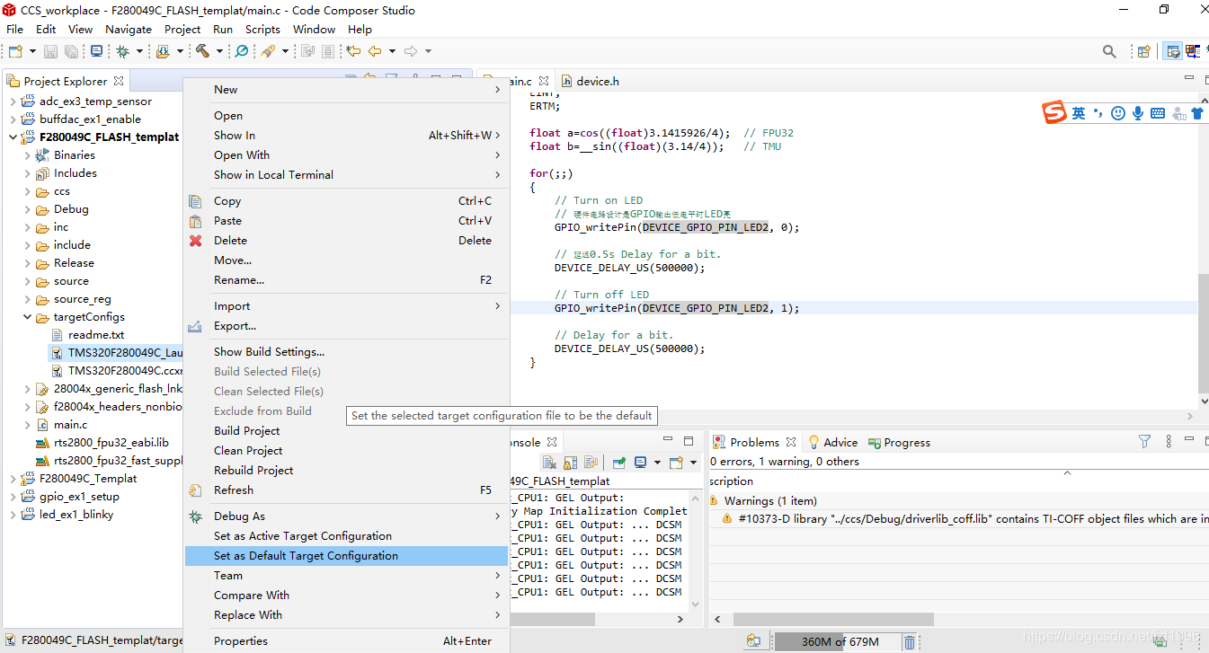
Task: Navigate back with the yellow arrow
Action: coord(375,52)
